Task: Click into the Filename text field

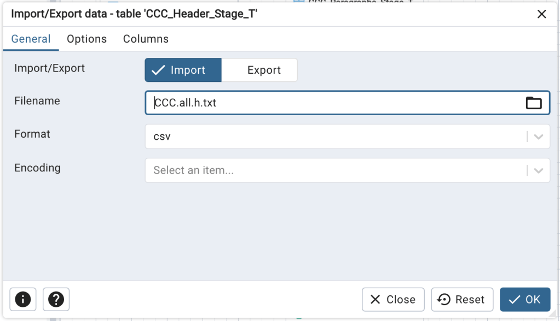Action: pos(334,103)
